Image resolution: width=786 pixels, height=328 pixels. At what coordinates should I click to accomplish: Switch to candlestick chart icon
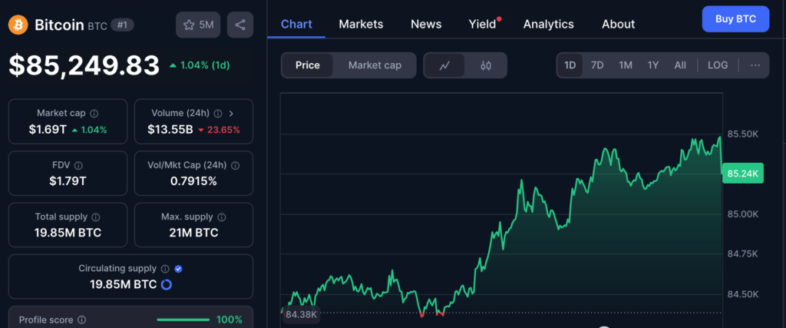[485, 65]
